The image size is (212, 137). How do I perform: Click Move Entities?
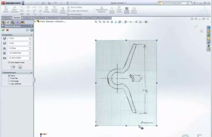[74, 14]
